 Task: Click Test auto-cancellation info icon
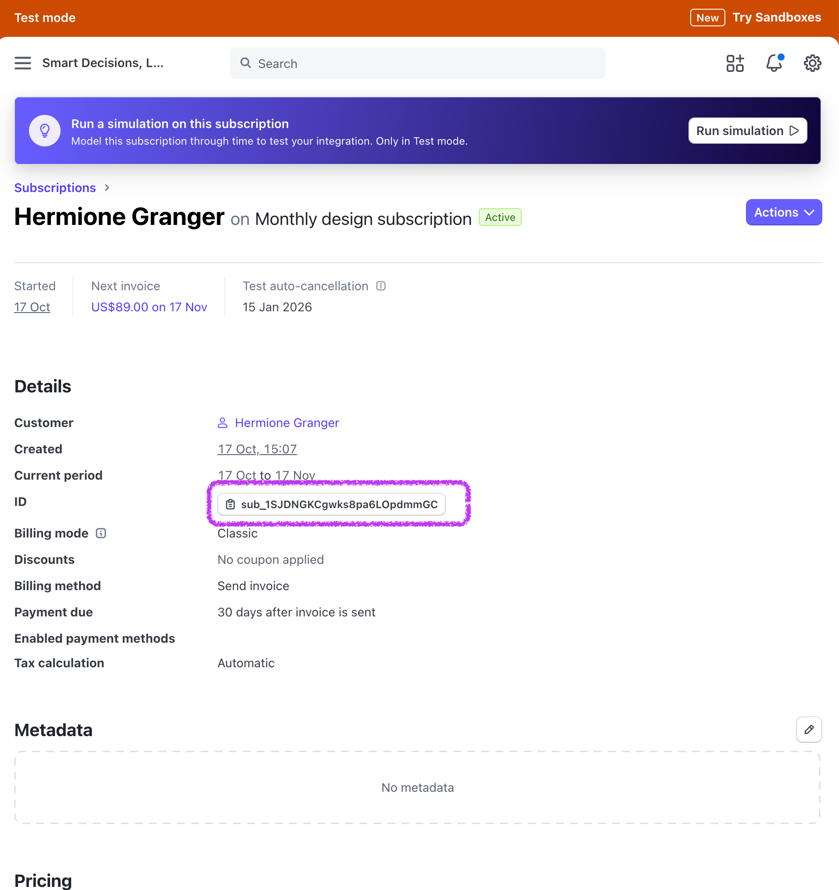(380, 286)
